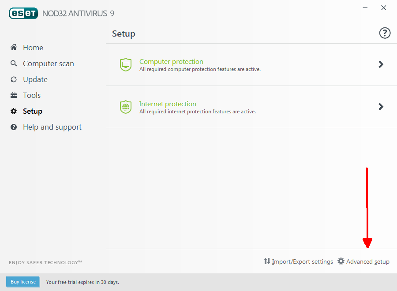The image size is (397, 291).
Task: Open the Tools section label
Action: click(32, 95)
